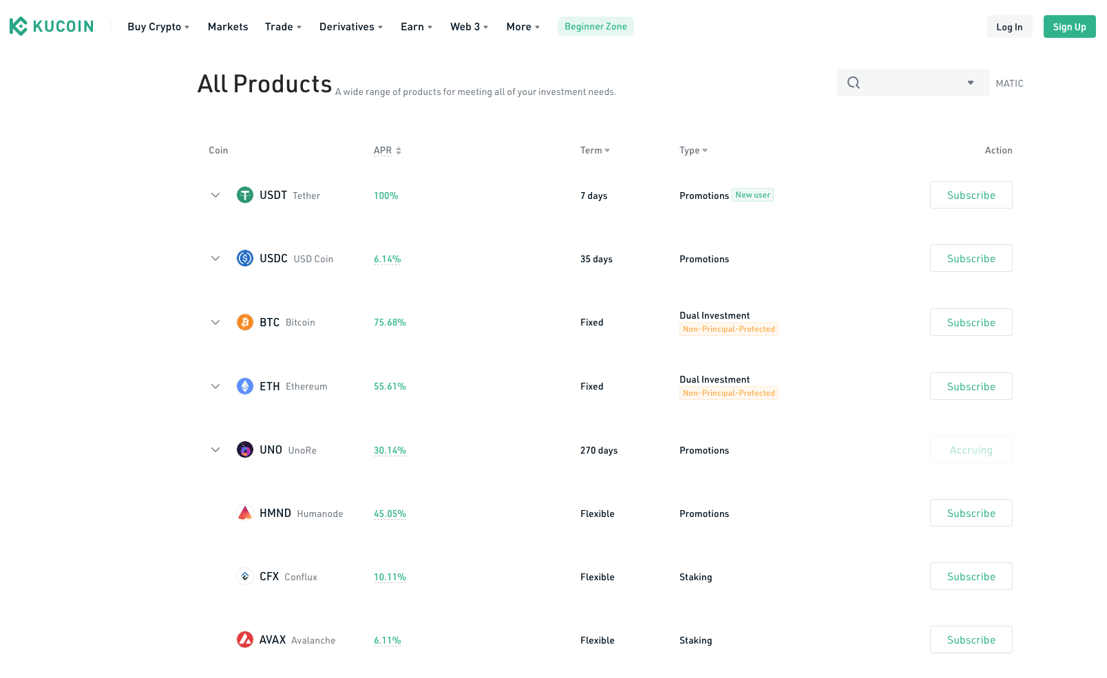1107x678 pixels.
Task: Open the Earn menu
Action: coord(417,27)
